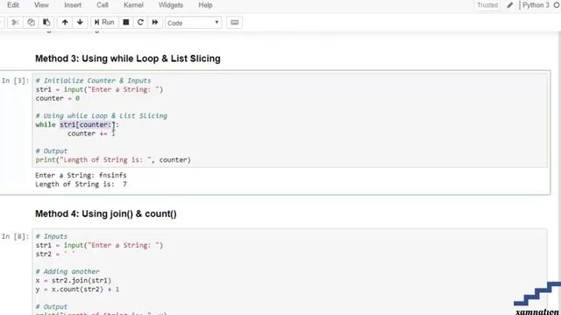Restart the kernel icon
The width and height of the screenshot is (561, 315).
pos(140,23)
